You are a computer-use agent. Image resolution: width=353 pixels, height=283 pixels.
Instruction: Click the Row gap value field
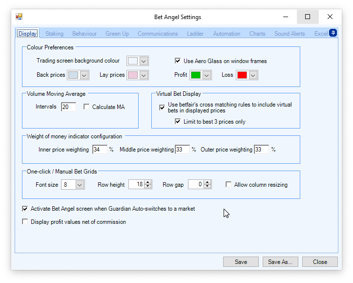(x=196, y=185)
